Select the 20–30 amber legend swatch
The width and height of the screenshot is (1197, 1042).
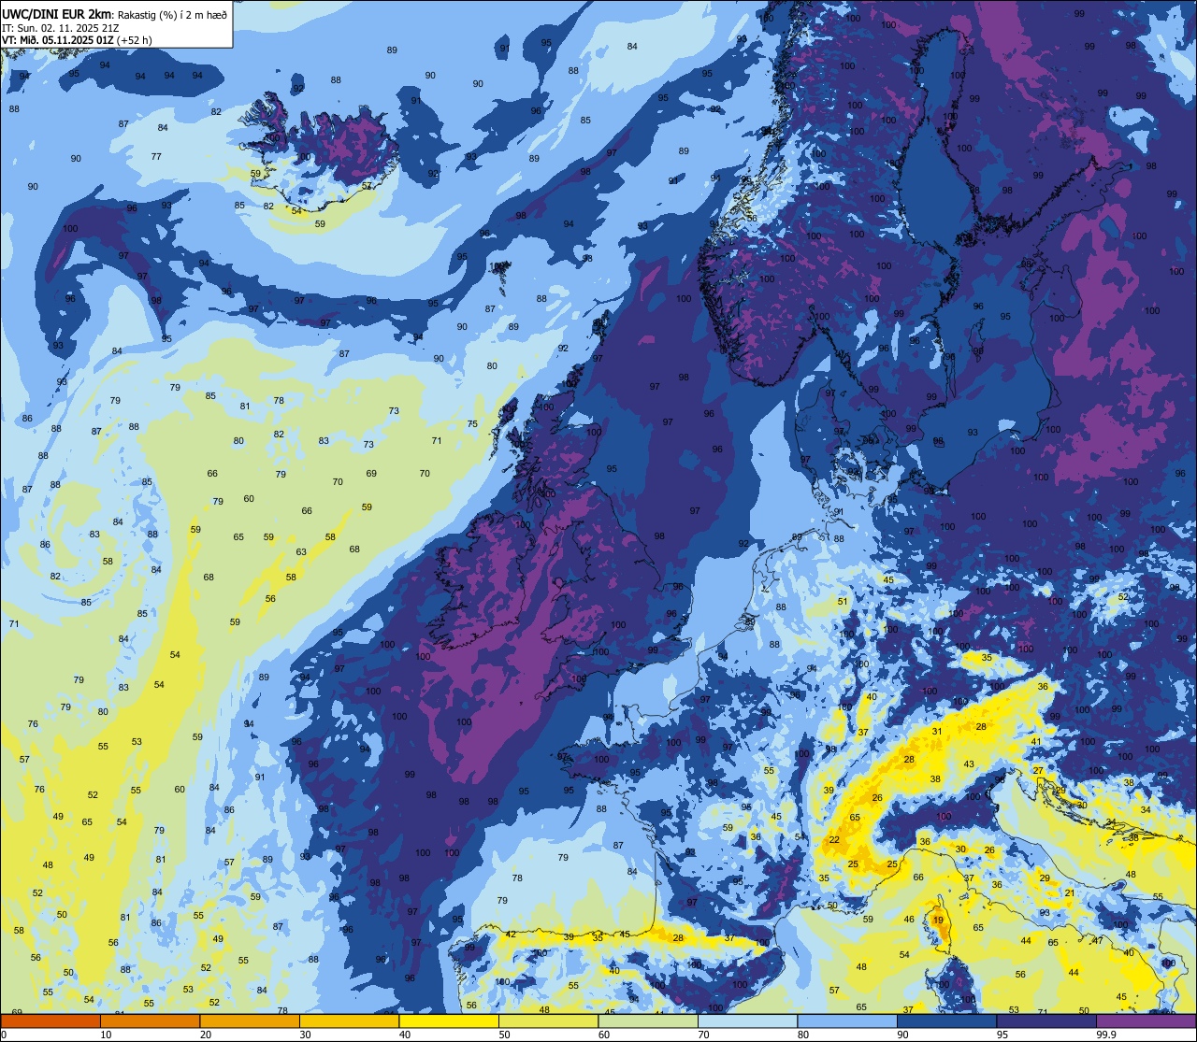coord(250,1021)
